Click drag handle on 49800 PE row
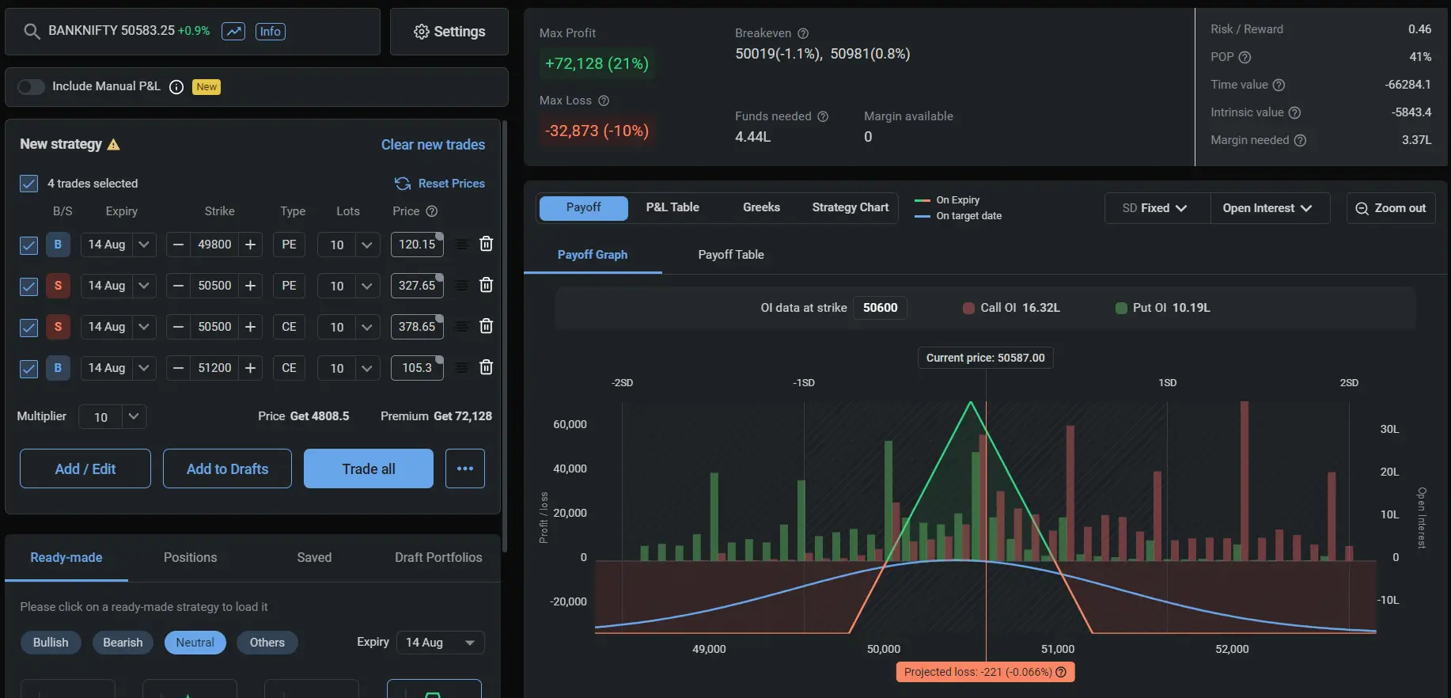This screenshot has width=1451, height=698. pos(462,245)
